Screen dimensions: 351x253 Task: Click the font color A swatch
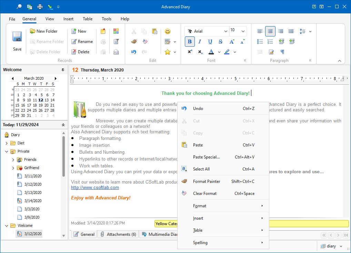211,52
